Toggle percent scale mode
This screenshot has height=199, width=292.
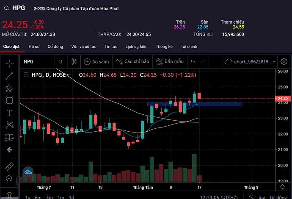[x=251, y=197]
